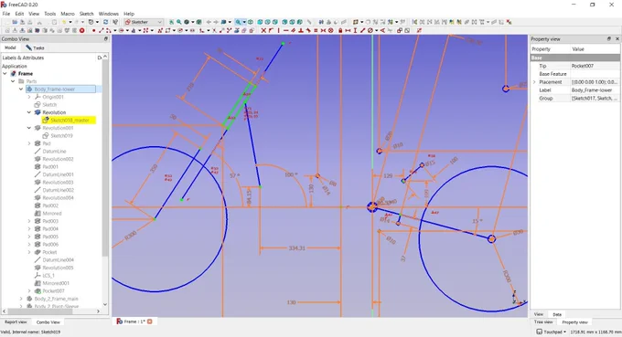Open the File menu

6,14
